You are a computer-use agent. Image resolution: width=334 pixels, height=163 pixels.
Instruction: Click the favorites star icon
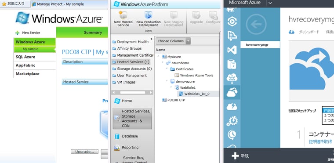point(4,4)
